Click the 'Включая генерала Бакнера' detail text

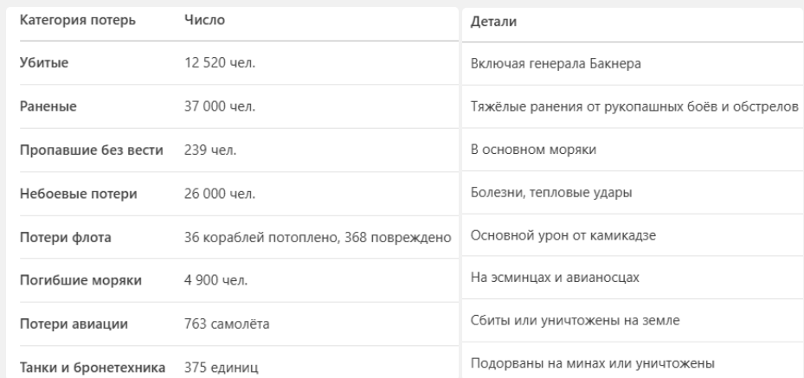[x=556, y=64]
